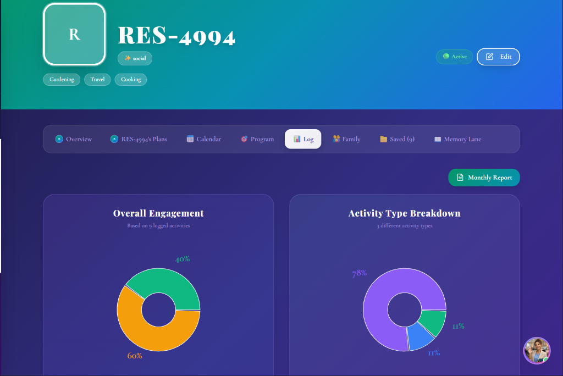Click the document icon in Monthly Report

pyautogui.click(x=460, y=178)
